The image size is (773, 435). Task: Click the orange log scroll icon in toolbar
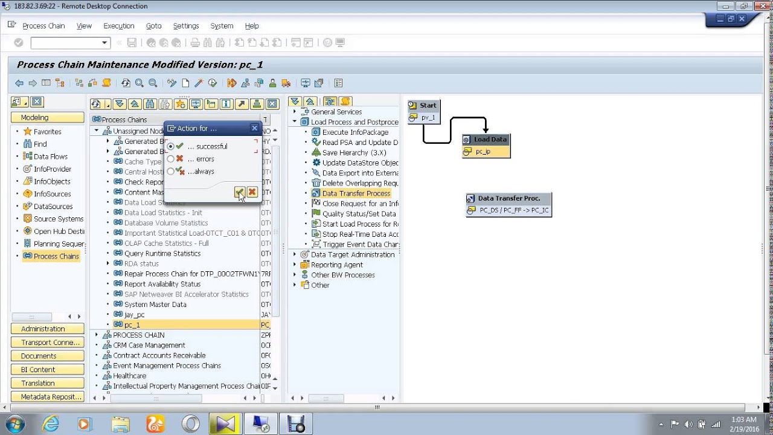coord(106,83)
